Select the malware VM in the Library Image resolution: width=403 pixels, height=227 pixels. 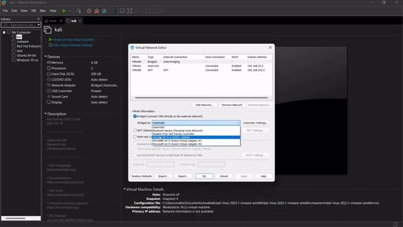(x=23, y=42)
